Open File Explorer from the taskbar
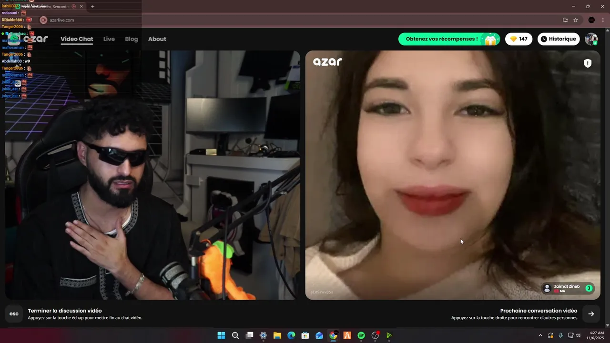610x343 pixels. point(277,335)
